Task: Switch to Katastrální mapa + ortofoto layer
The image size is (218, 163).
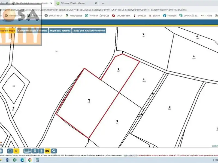Action: pos(32,31)
